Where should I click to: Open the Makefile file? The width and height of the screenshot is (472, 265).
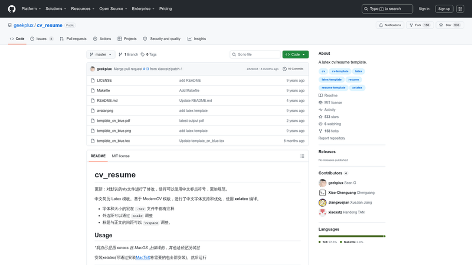point(103,91)
